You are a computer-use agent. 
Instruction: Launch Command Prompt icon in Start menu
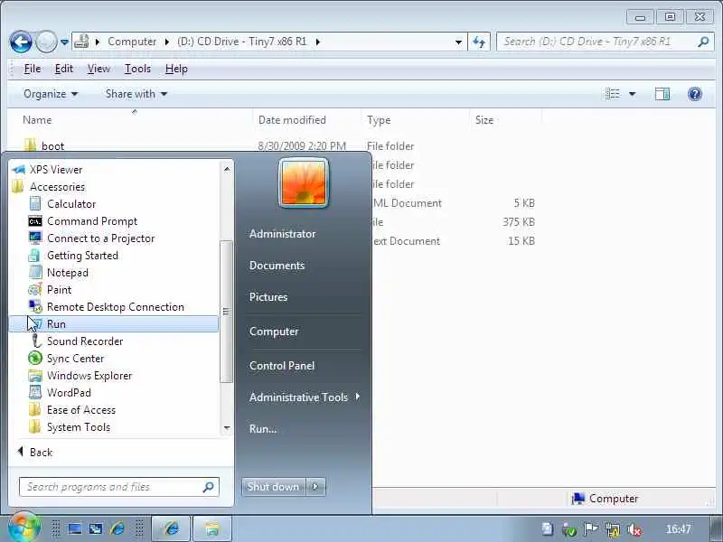[x=35, y=221]
